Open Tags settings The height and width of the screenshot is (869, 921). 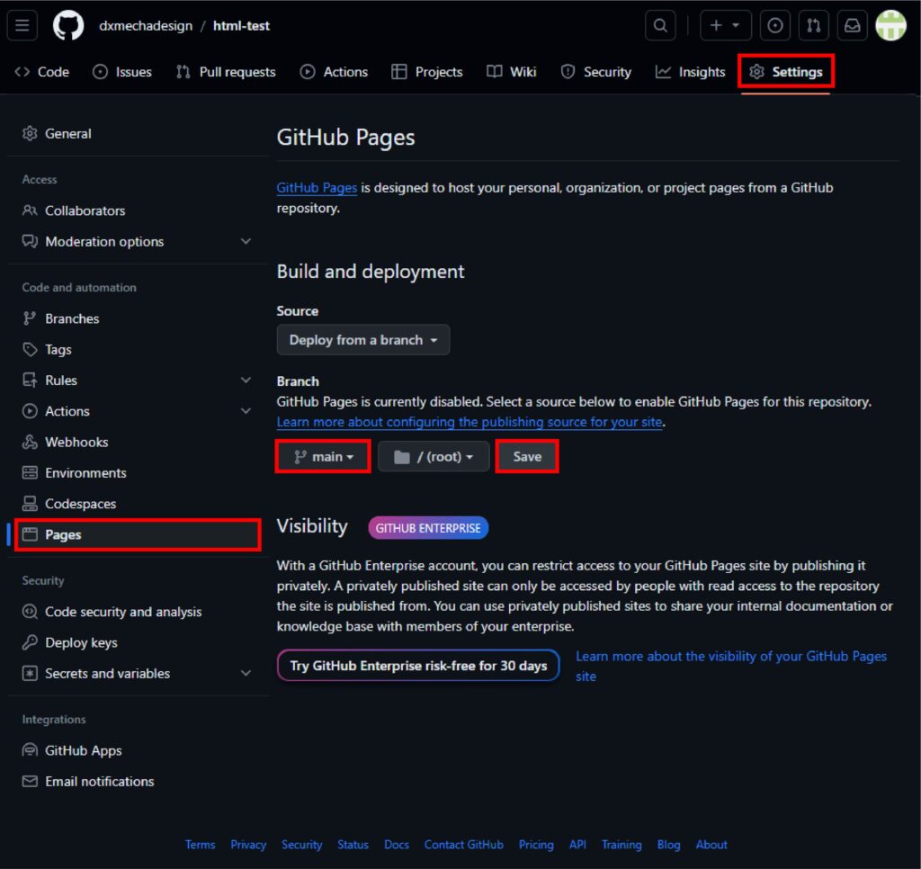pyautogui.click(x=138, y=350)
